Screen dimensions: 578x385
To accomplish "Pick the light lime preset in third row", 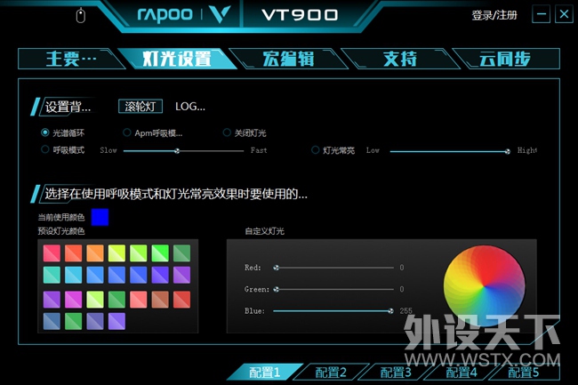I will click(95, 300).
